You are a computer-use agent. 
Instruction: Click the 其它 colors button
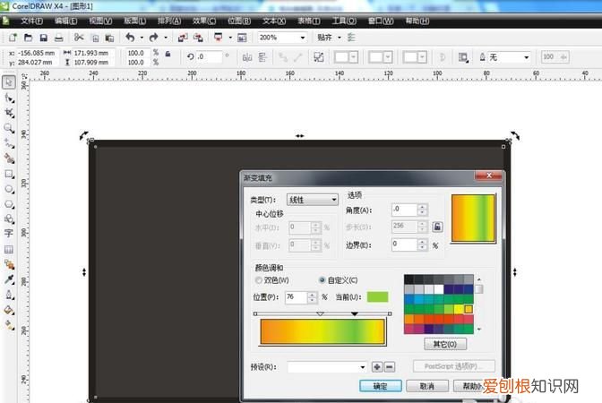[x=444, y=343]
